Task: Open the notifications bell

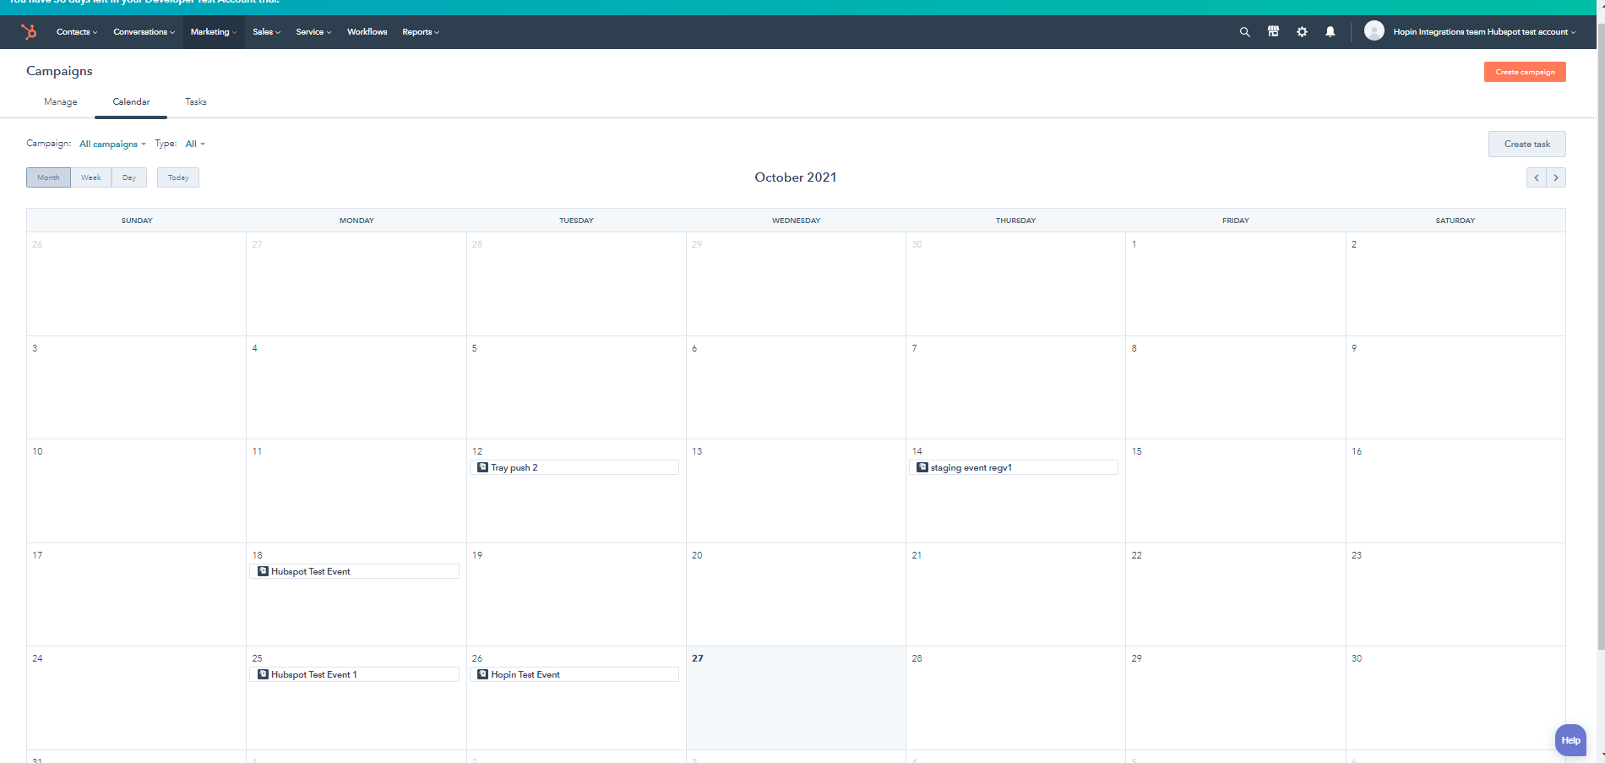Action: pos(1330,32)
